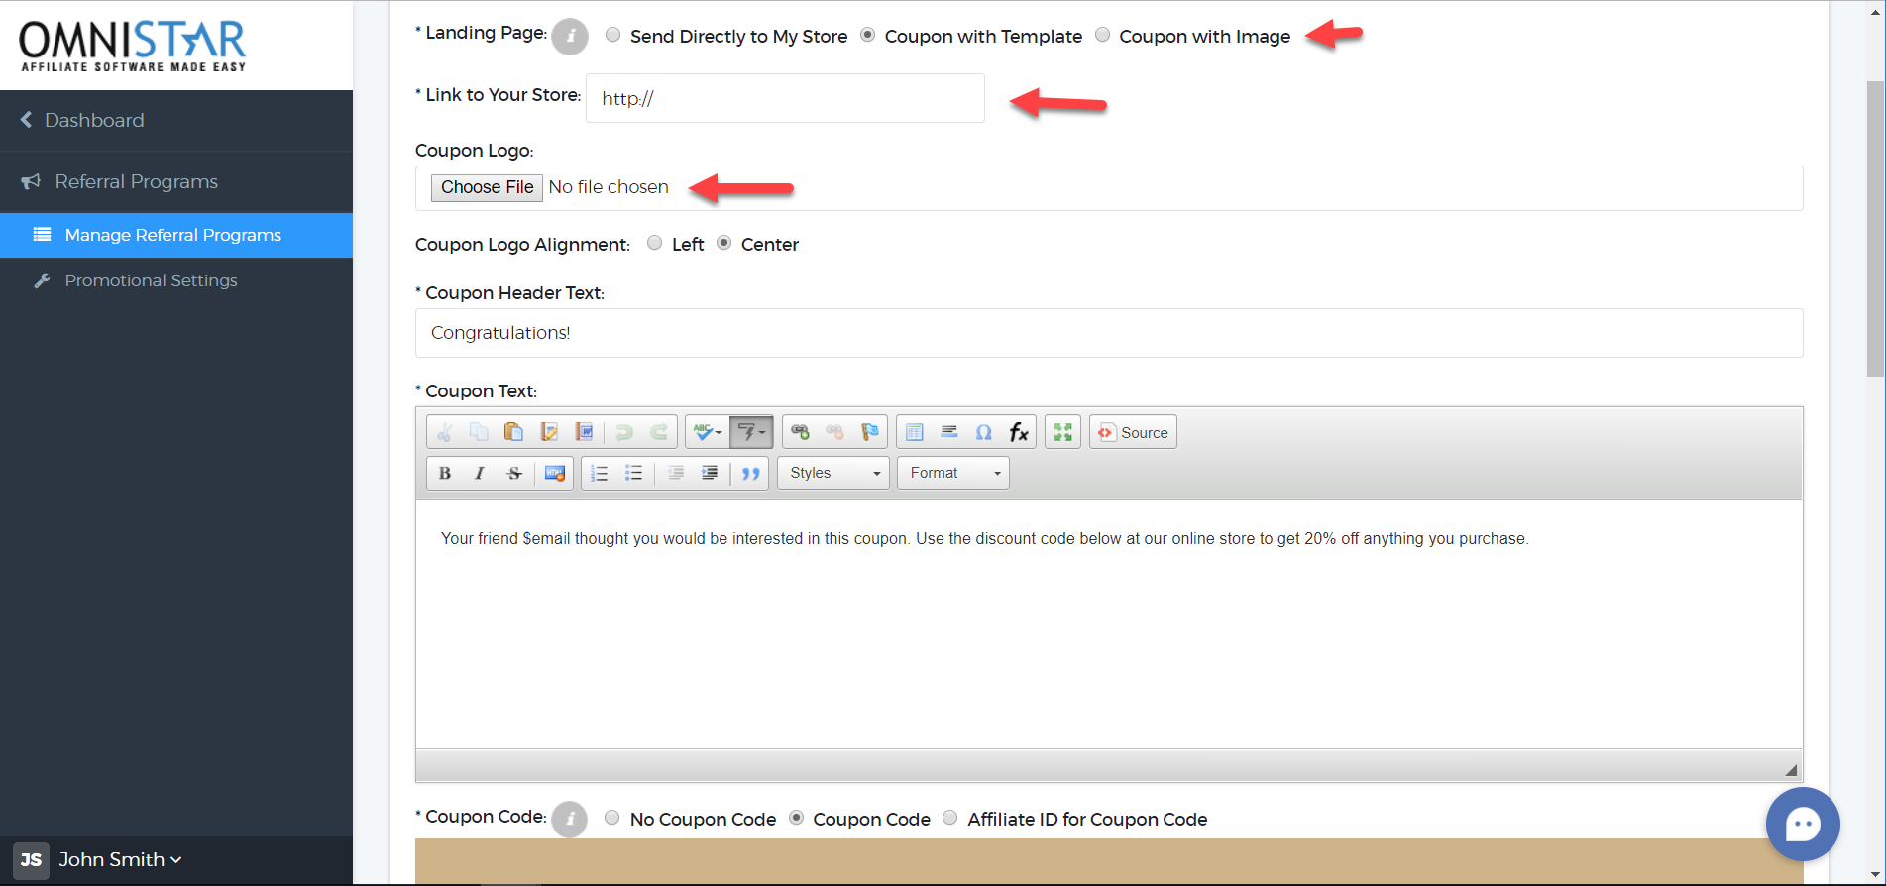Image resolution: width=1886 pixels, height=886 pixels.
Task: Open the chat support bubble
Action: pos(1803,824)
